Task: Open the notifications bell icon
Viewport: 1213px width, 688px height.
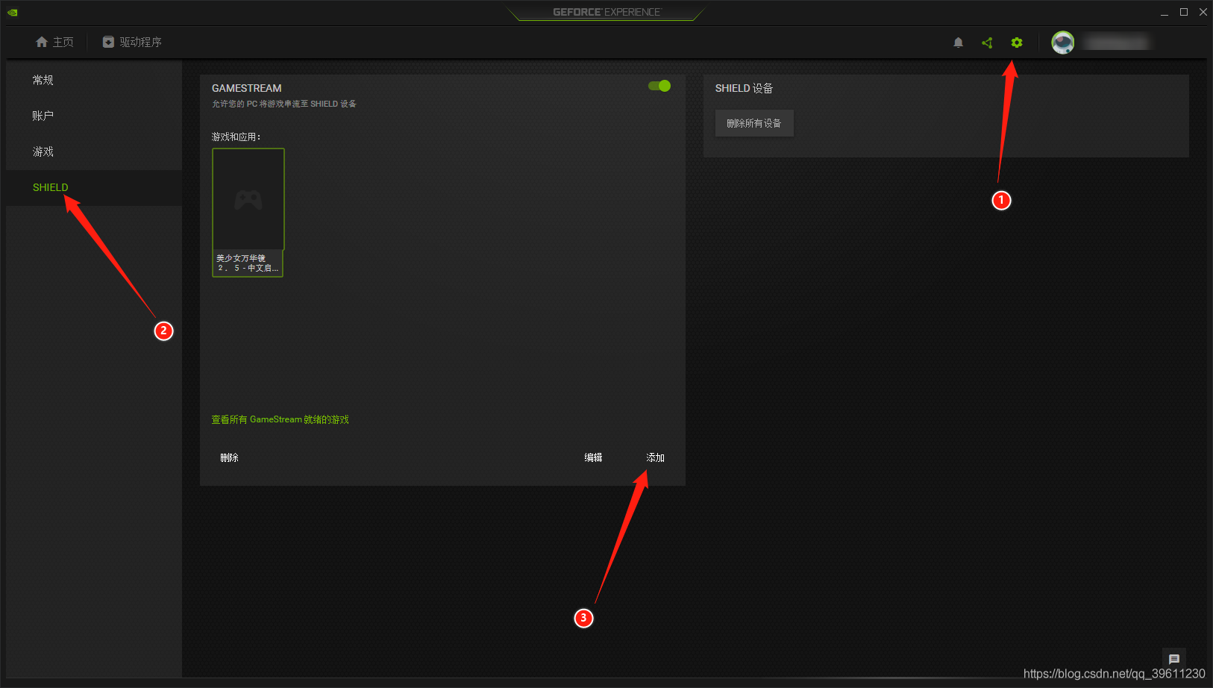Action: pyautogui.click(x=959, y=43)
